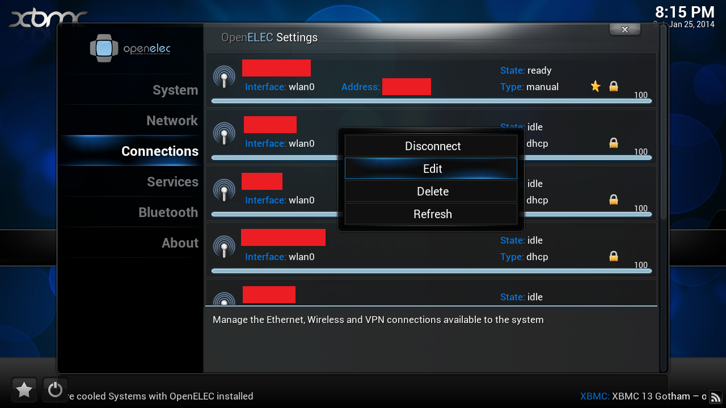This screenshot has height=408, width=726.
Task: Click "Type: dhcp" of the fourth connection
Action: pos(524,257)
